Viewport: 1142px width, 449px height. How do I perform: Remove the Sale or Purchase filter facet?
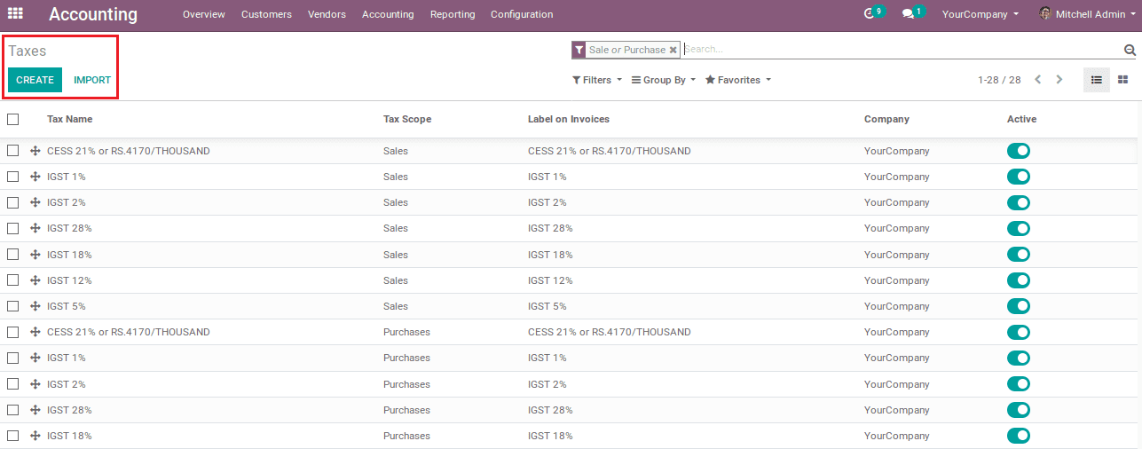tap(673, 50)
